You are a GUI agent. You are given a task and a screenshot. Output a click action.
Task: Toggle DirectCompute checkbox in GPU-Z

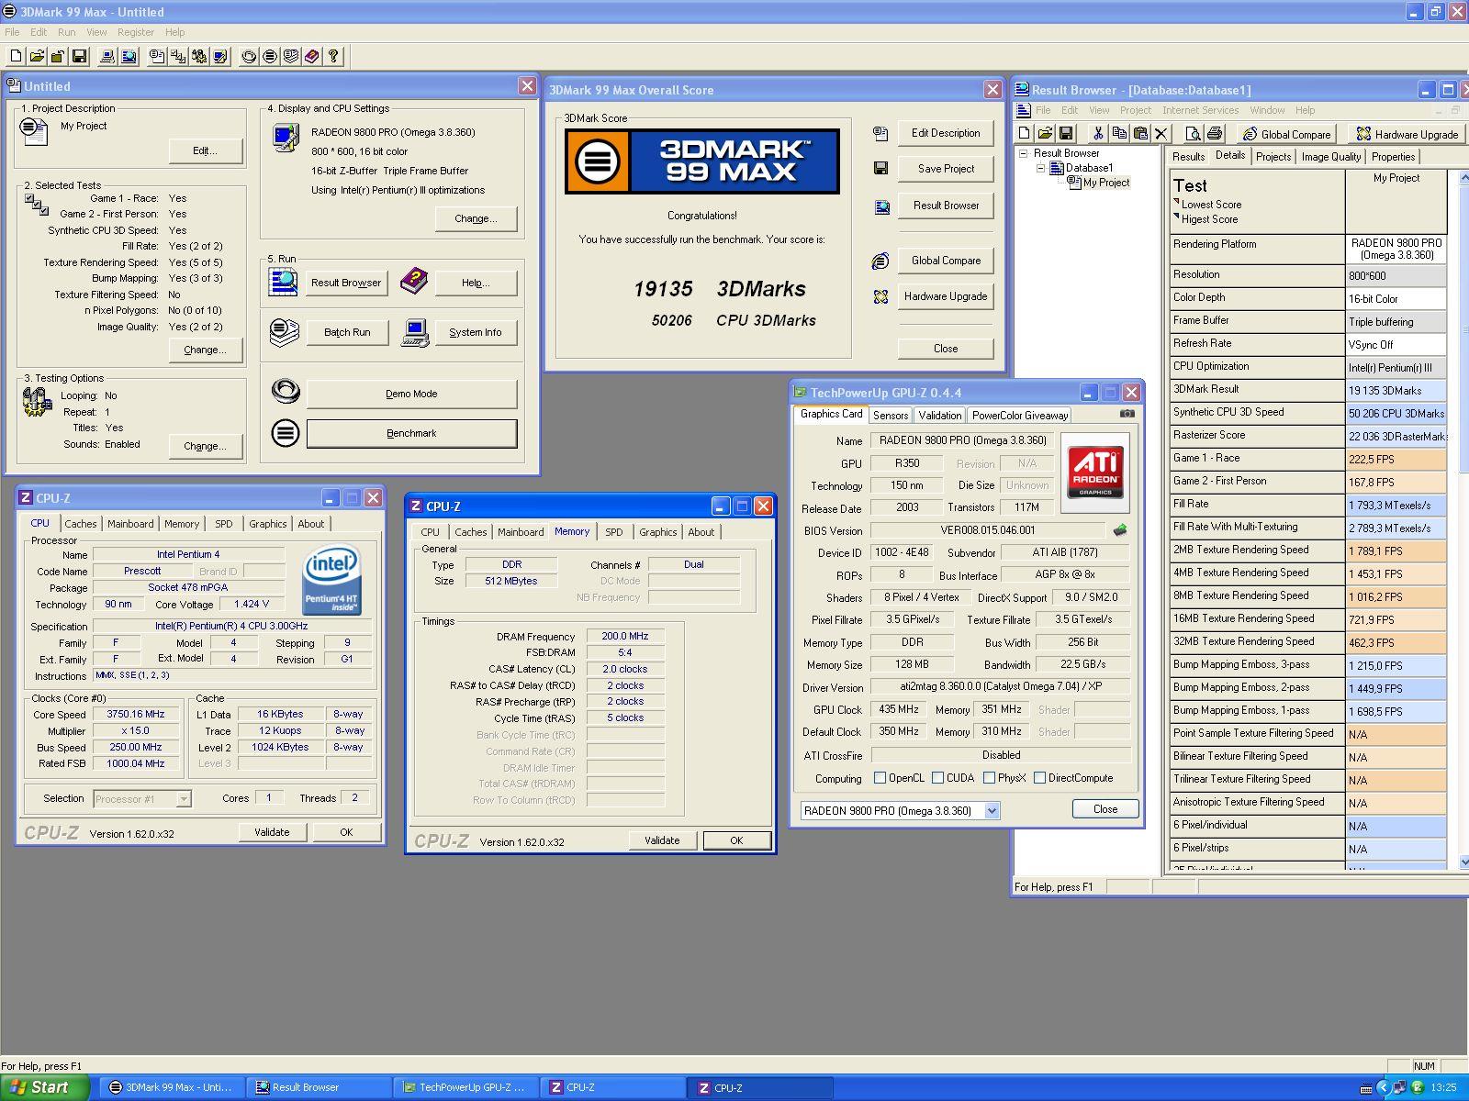[x=1039, y=778]
